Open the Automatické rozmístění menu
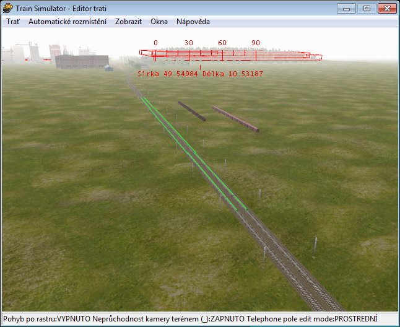The image size is (400, 327). pyautogui.click(x=67, y=22)
